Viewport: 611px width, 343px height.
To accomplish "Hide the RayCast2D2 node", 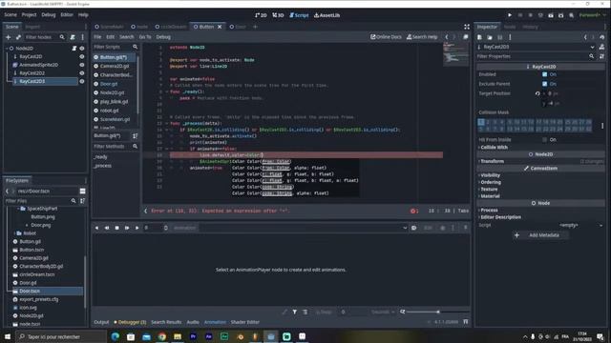I will coord(82,72).
